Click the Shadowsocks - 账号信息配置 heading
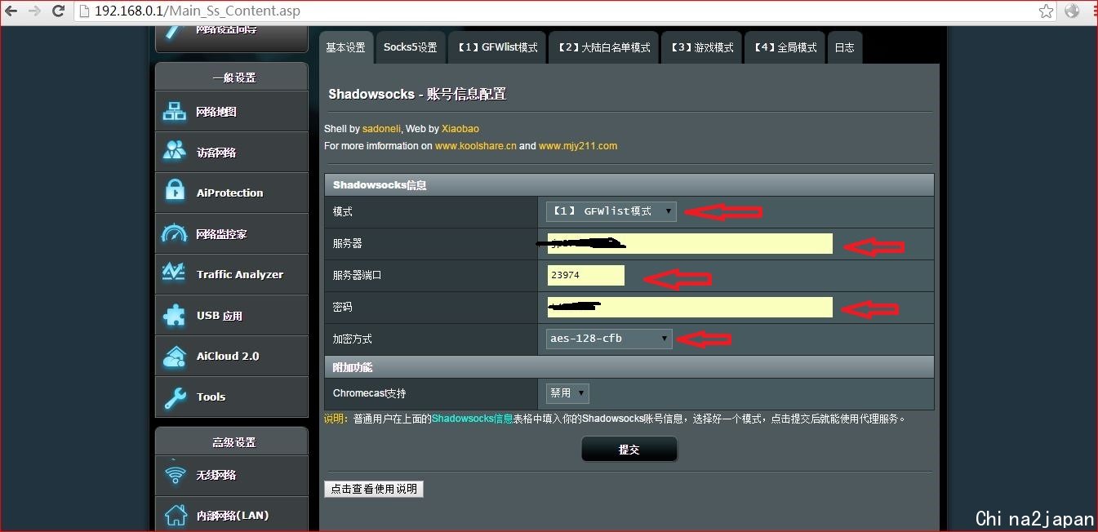 tap(417, 94)
